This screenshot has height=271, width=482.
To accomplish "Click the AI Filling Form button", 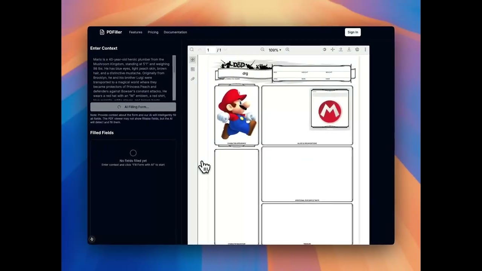I will click(133, 107).
